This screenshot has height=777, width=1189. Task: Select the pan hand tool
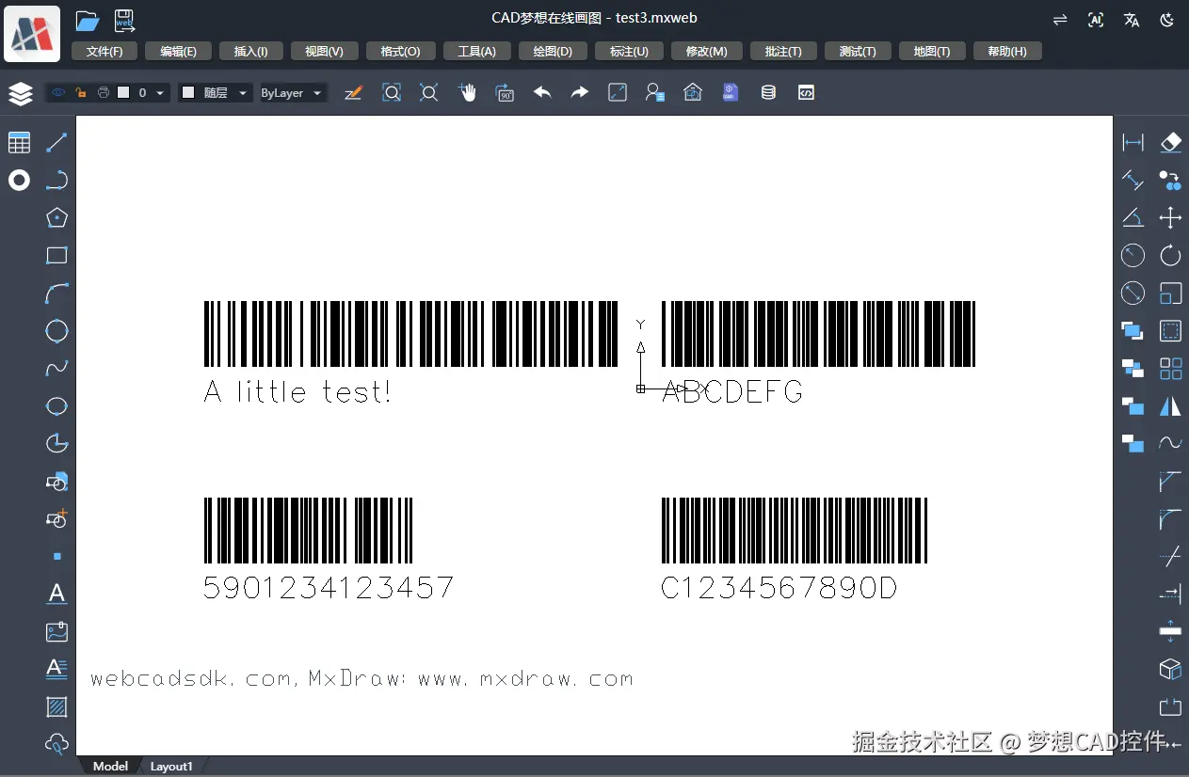[467, 93]
